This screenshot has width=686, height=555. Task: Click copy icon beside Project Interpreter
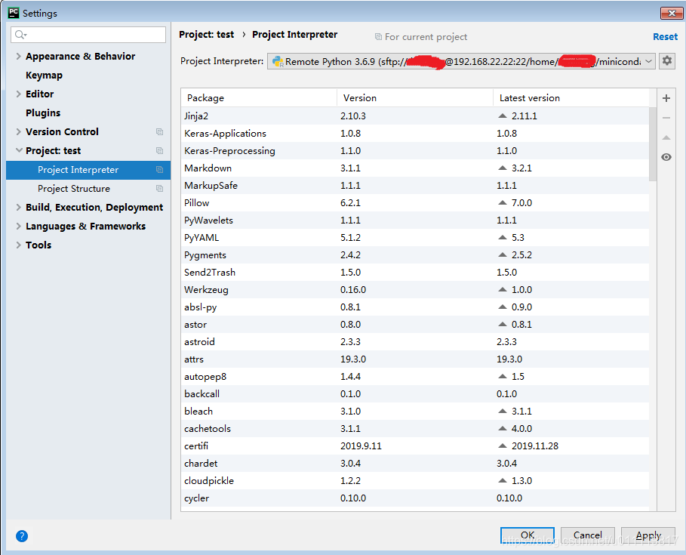tap(160, 169)
